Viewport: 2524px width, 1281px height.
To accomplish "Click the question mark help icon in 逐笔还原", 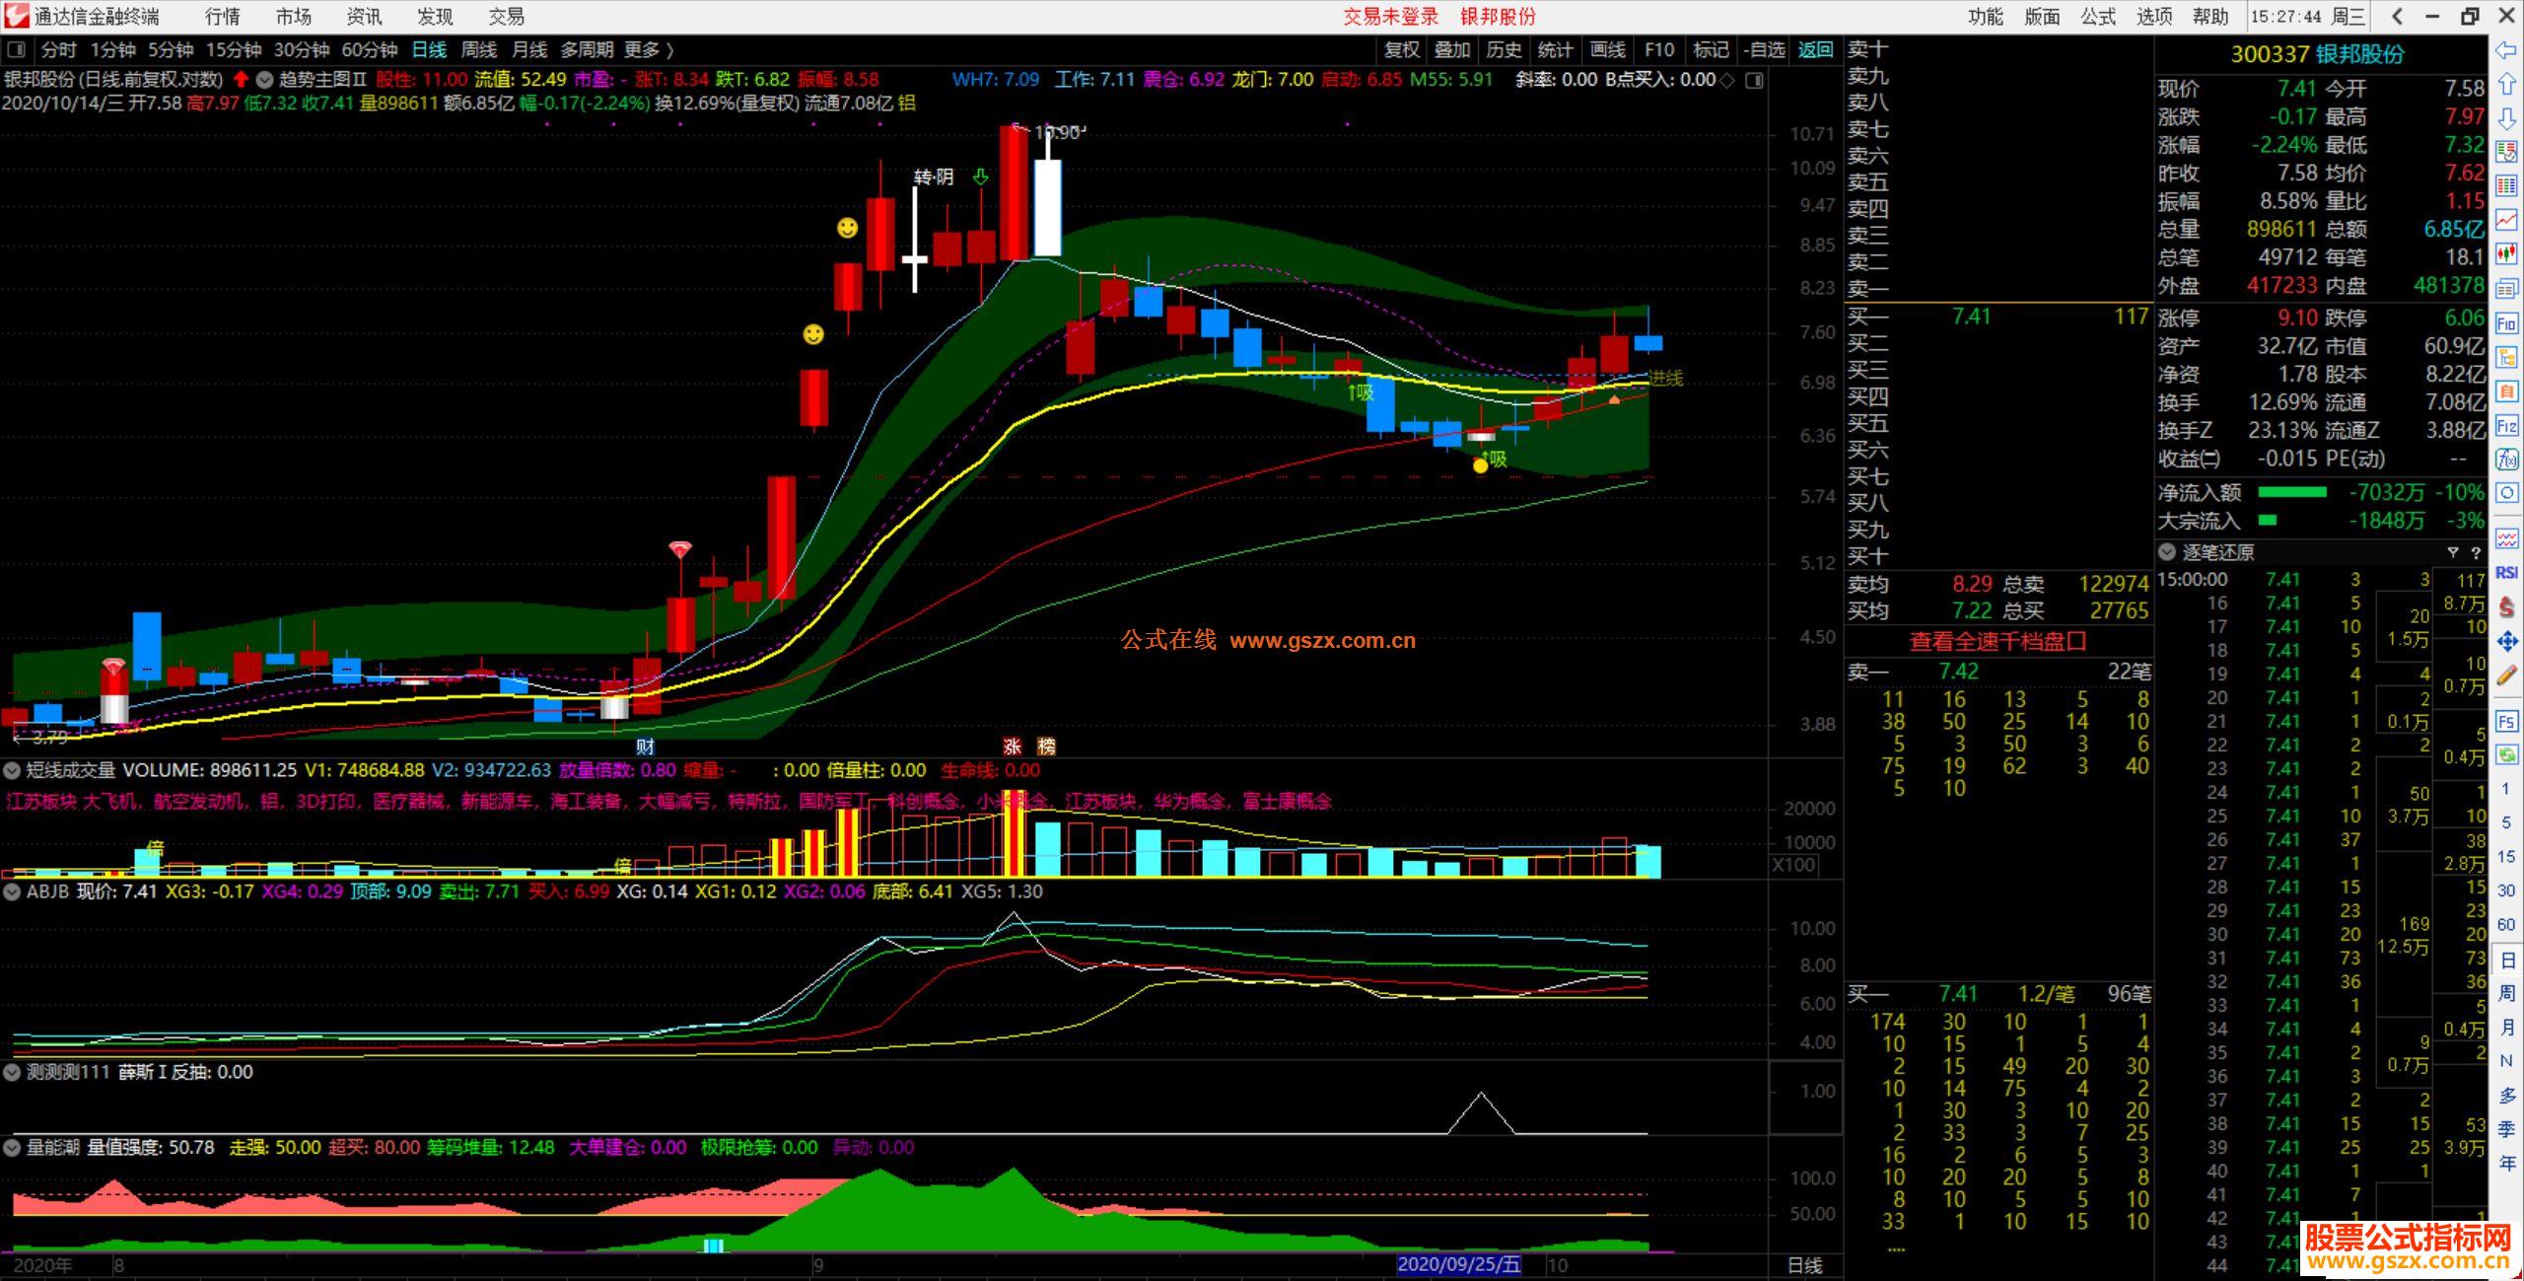I will point(2475,552).
